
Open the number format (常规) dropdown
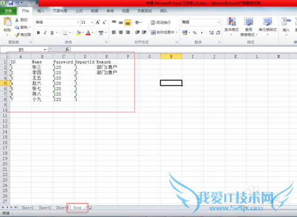219,23
